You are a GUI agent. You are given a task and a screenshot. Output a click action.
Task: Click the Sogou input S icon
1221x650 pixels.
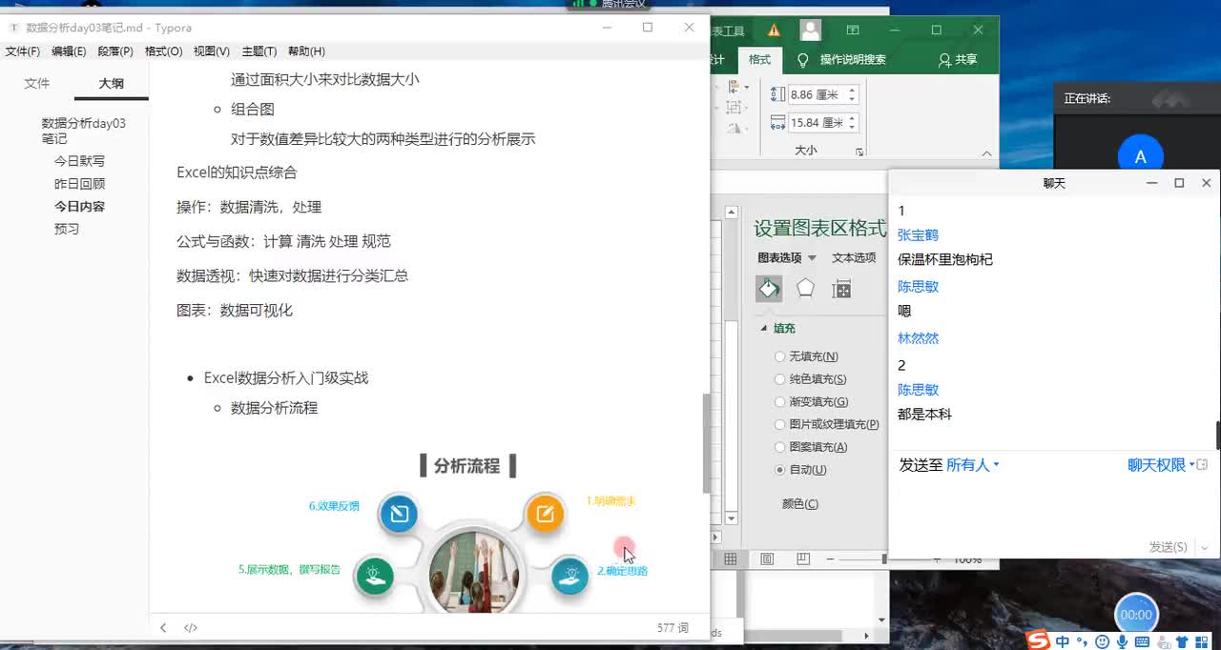1039,641
